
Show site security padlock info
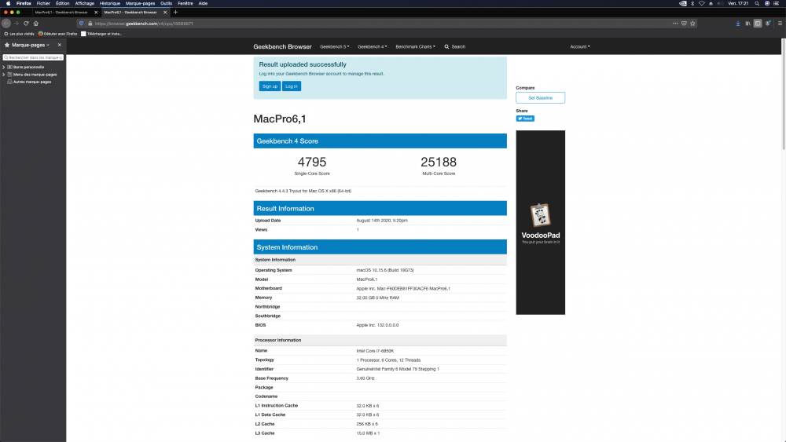(90, 24)
